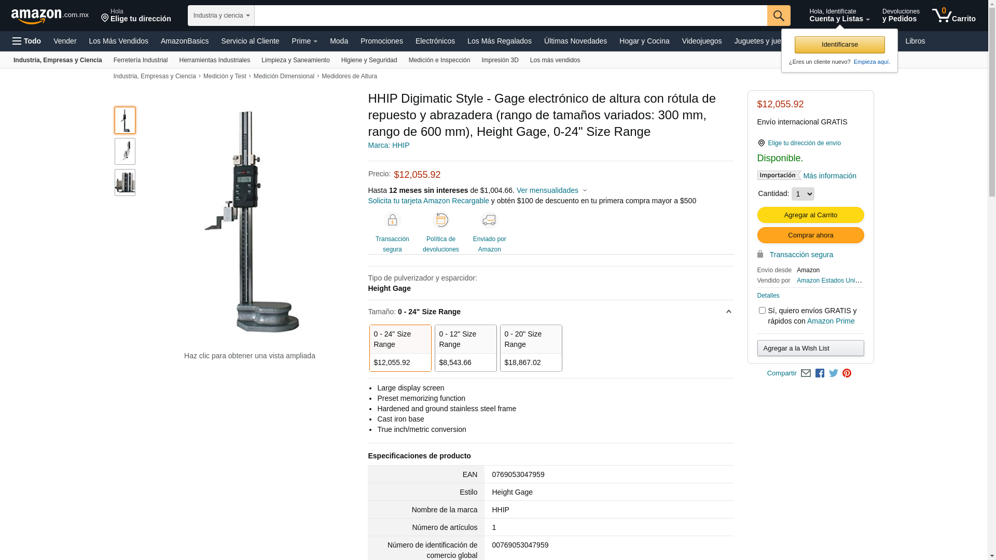996x560 pixels.
Task: Select the 0 - 12" Size Range option
Action: (x=465, y=348)
